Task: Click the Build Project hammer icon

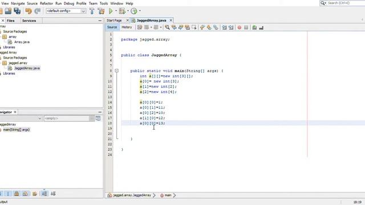Action: point(92,11)
